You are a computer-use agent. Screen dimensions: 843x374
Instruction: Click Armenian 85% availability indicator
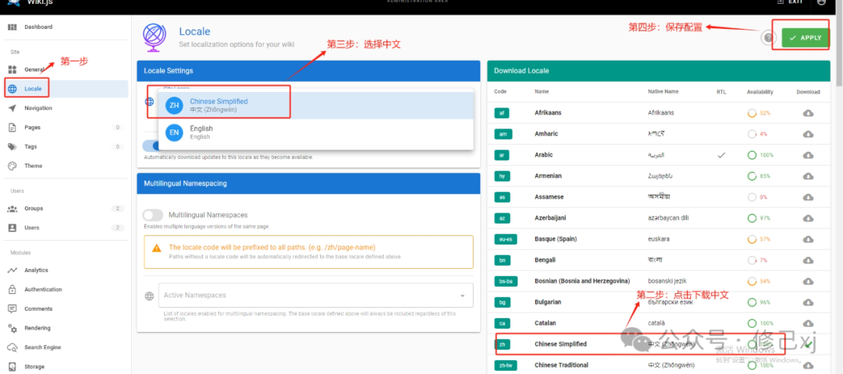click(759, 176)
